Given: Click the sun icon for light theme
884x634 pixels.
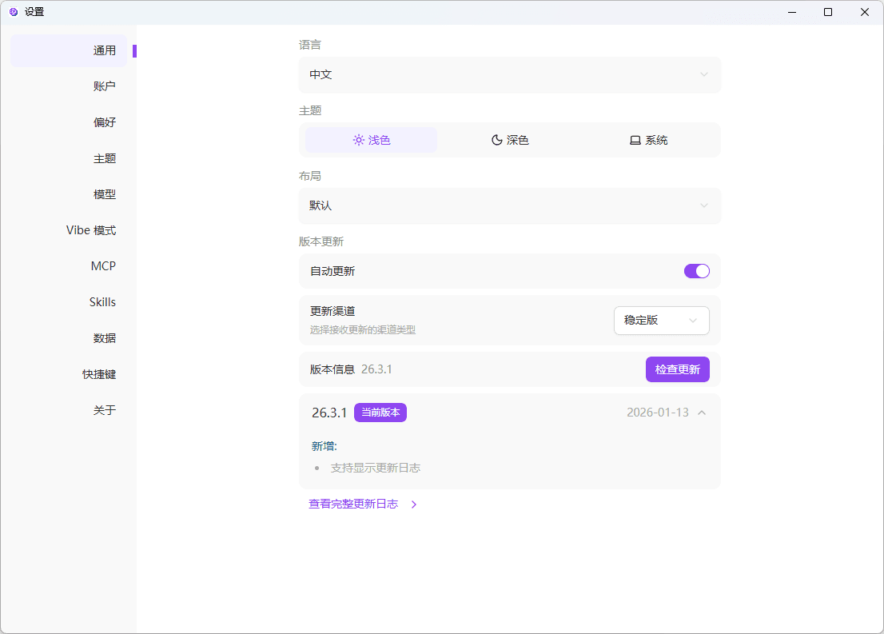Looking at the screenshot, I should click(359, 140).
